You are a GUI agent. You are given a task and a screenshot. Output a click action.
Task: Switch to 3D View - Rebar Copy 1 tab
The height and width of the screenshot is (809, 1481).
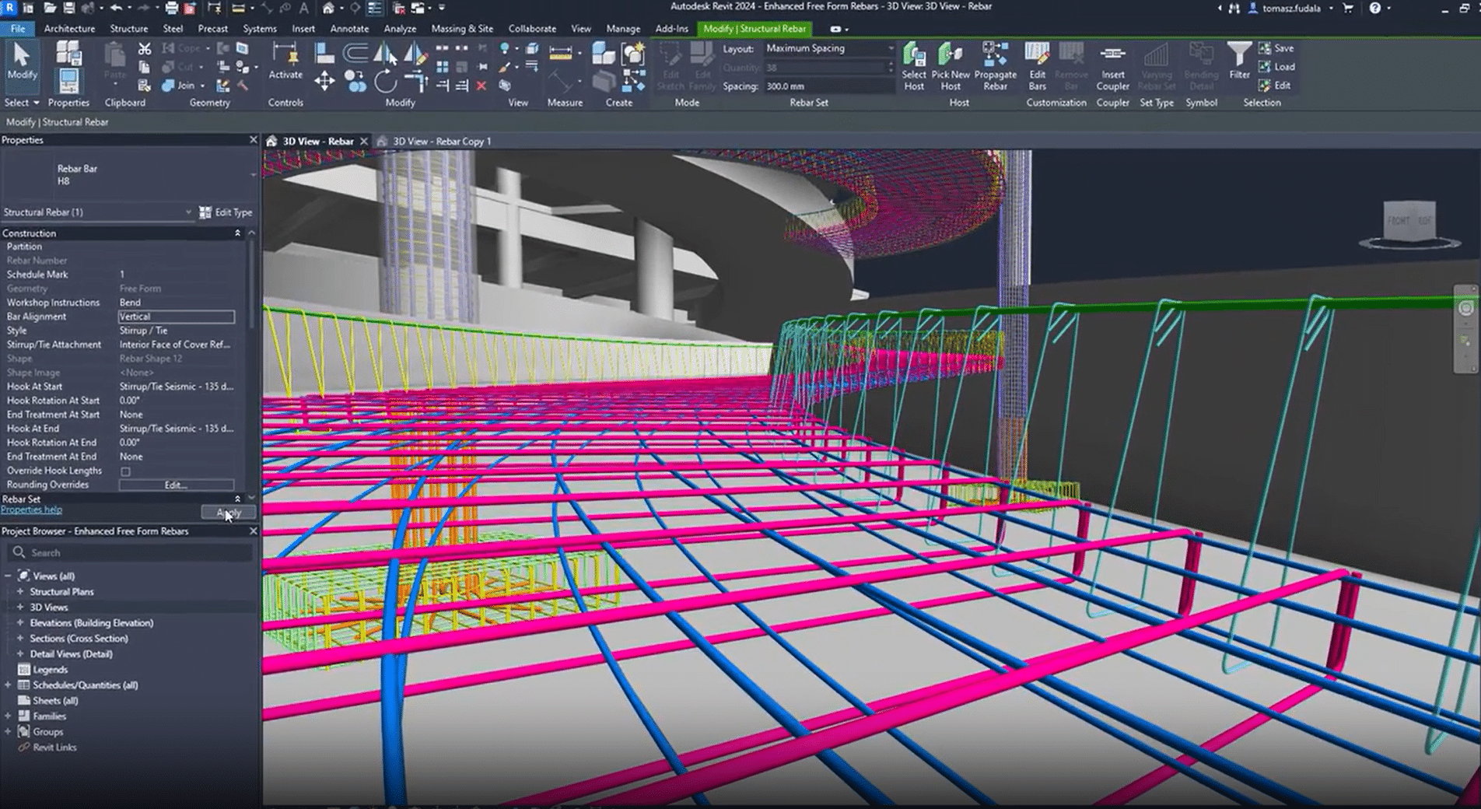441,142
